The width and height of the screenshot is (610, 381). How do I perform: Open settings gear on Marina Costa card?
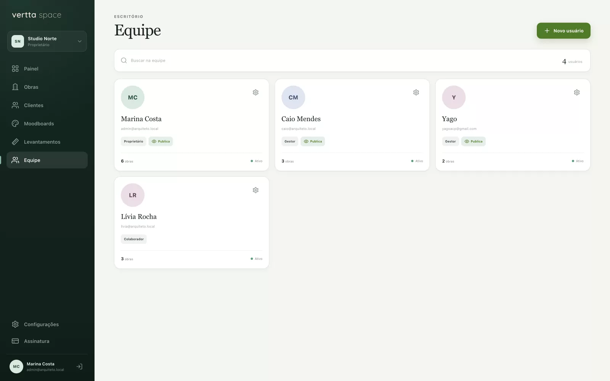(255, 93)
